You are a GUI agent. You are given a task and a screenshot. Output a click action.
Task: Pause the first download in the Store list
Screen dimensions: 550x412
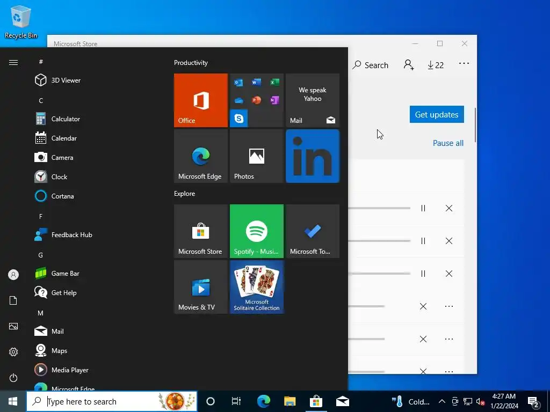423,208
